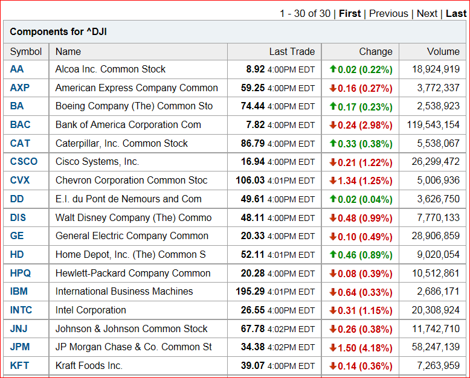Image resolution: width=470 pixels, height=378 pixels.
Task: Select Chevron last trade price 106.03
Action: [x=250, y=180]
